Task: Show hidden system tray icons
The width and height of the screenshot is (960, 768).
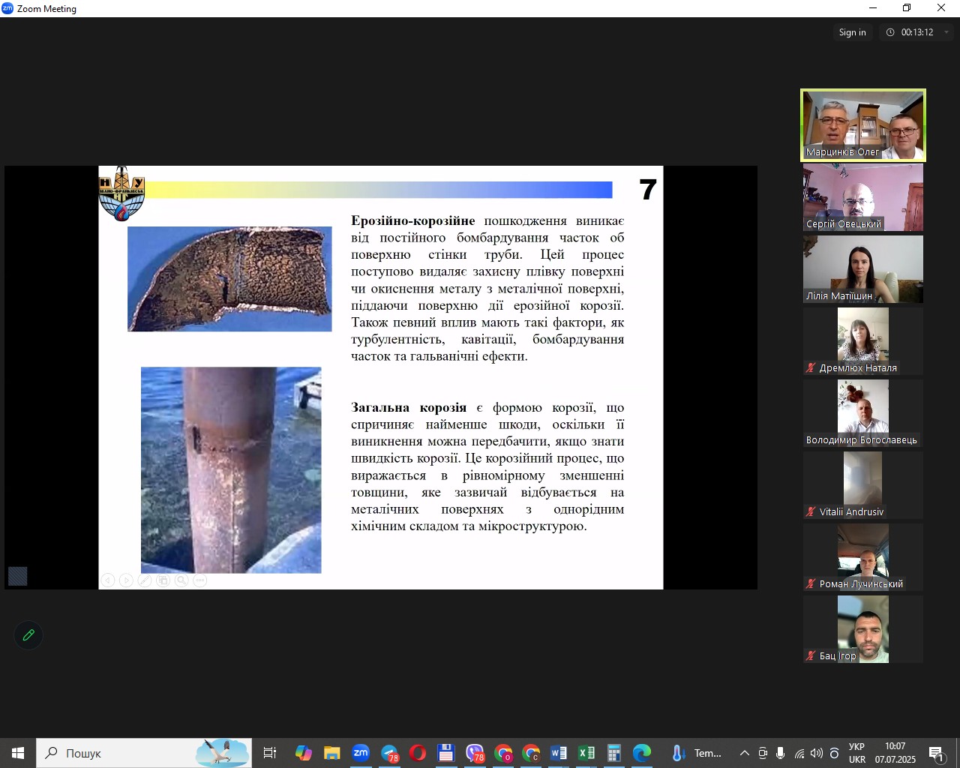Action: (x=744, y=753)
